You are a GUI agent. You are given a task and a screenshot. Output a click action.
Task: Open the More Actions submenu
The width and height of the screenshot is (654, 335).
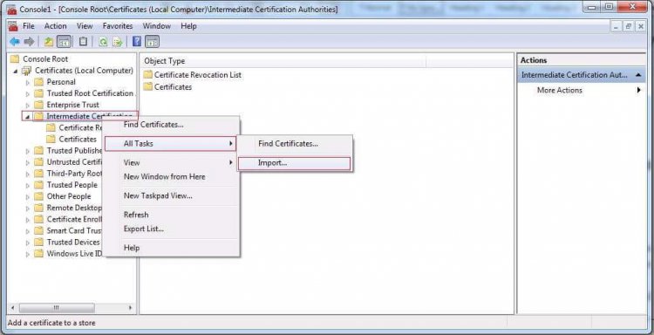coord(582,90)
